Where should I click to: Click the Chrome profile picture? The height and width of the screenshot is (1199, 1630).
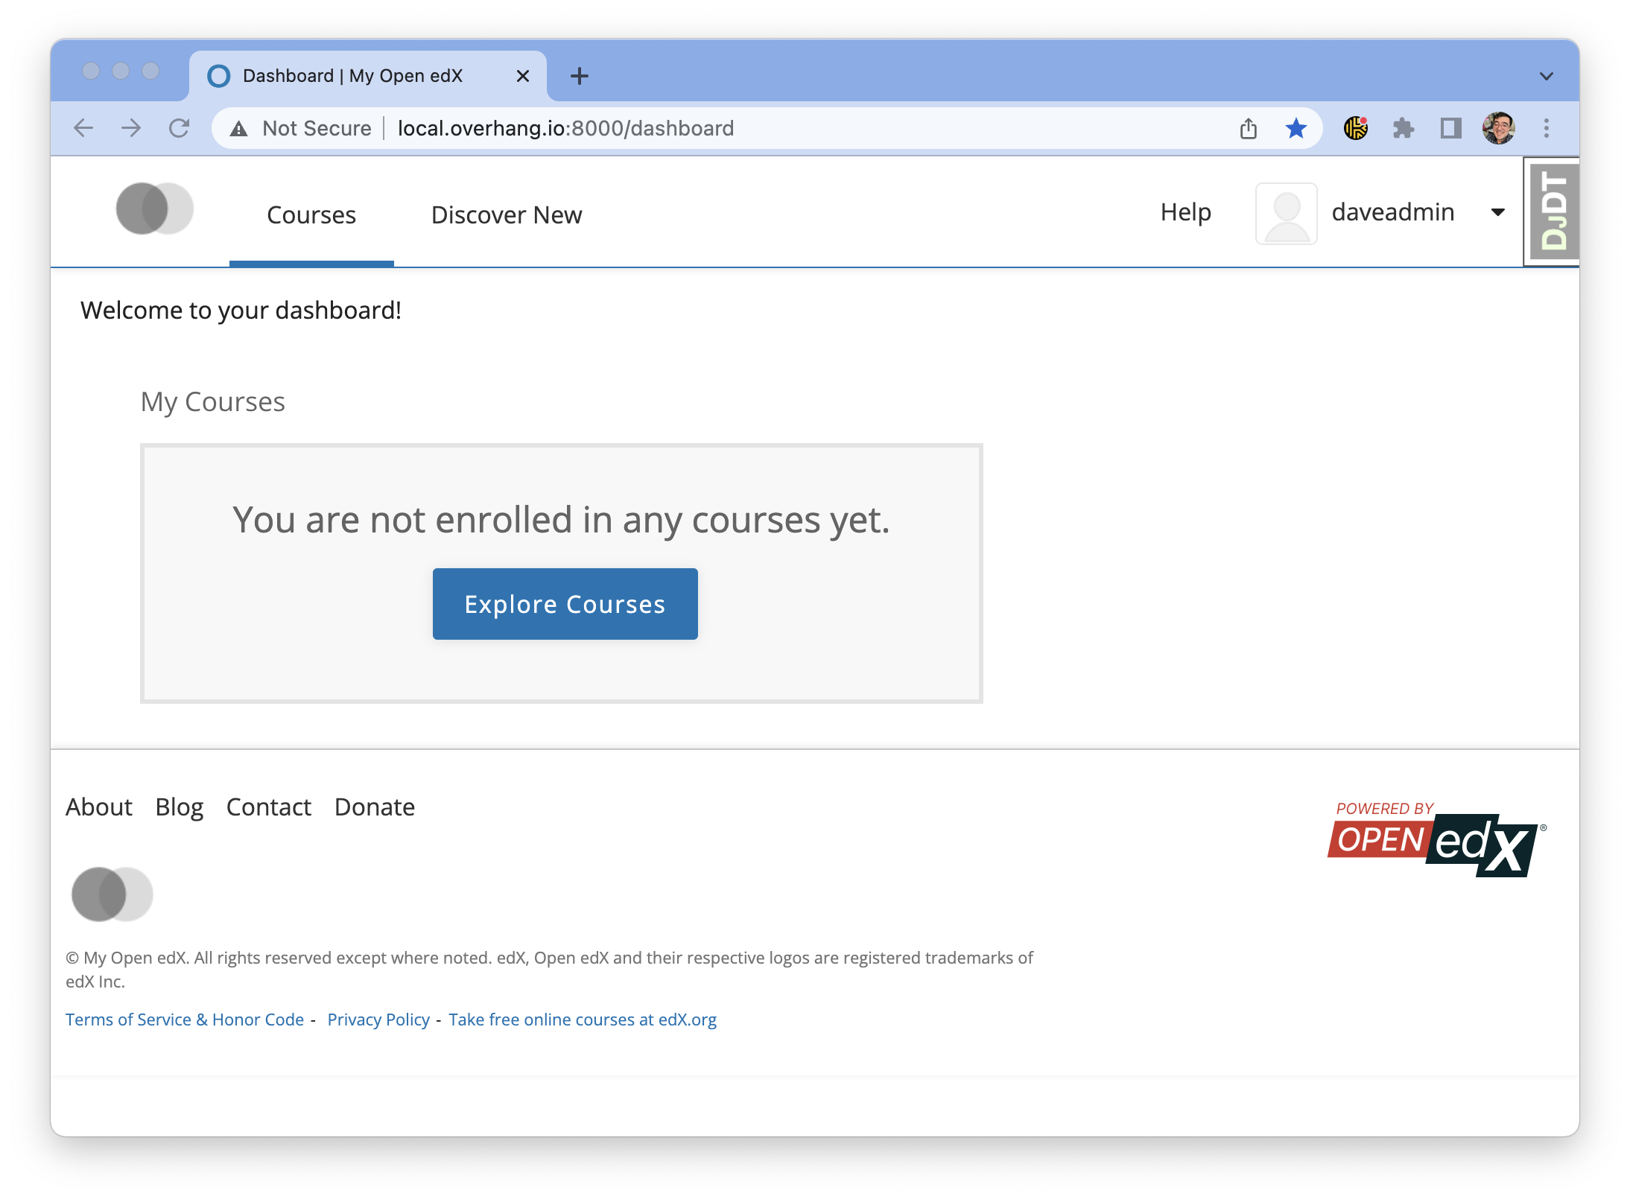(x=1500, y=128)
